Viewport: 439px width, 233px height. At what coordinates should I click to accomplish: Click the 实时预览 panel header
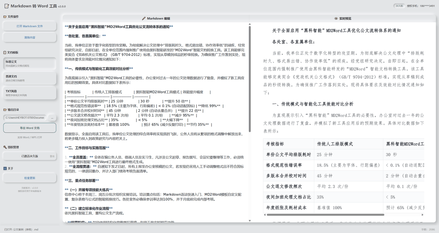pyautogui.click(x=343, y=18)
